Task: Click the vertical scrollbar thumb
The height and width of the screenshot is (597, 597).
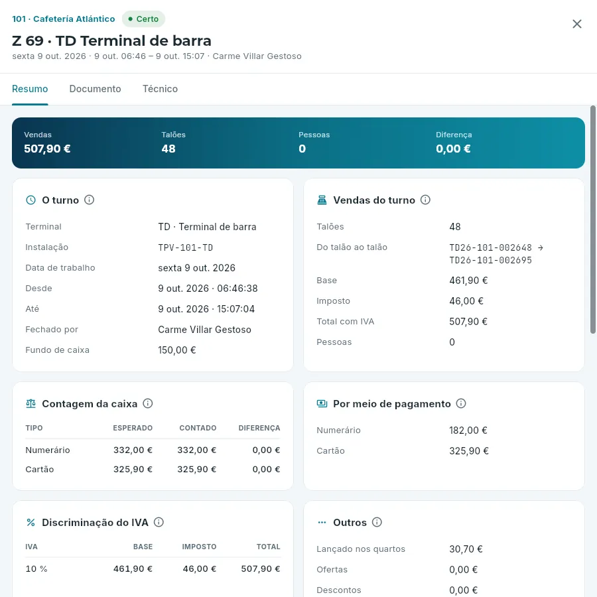Action: point(593,220)
